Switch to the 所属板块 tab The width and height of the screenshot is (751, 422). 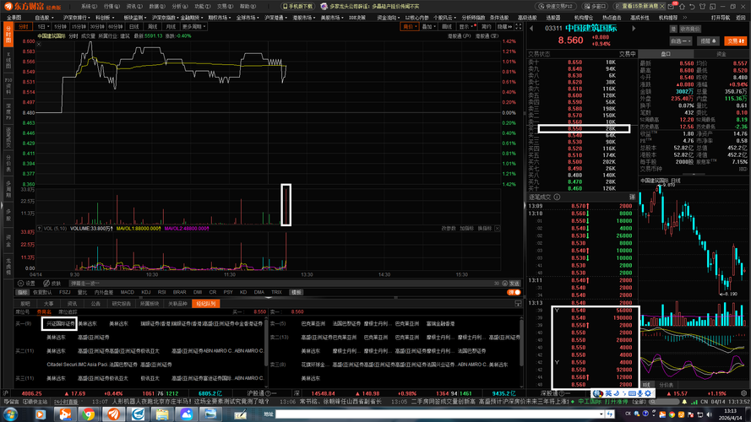150,303
